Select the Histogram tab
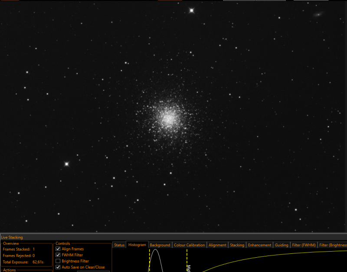This screenshot has height=272, width=347. [x=137, y=245]
